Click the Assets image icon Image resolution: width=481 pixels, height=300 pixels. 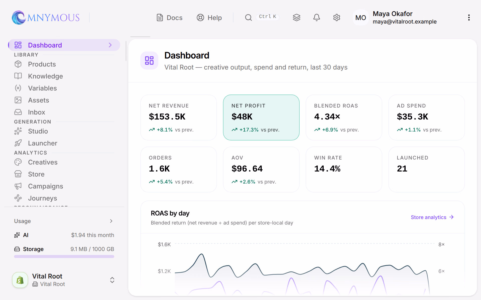[x=18, y=100]
